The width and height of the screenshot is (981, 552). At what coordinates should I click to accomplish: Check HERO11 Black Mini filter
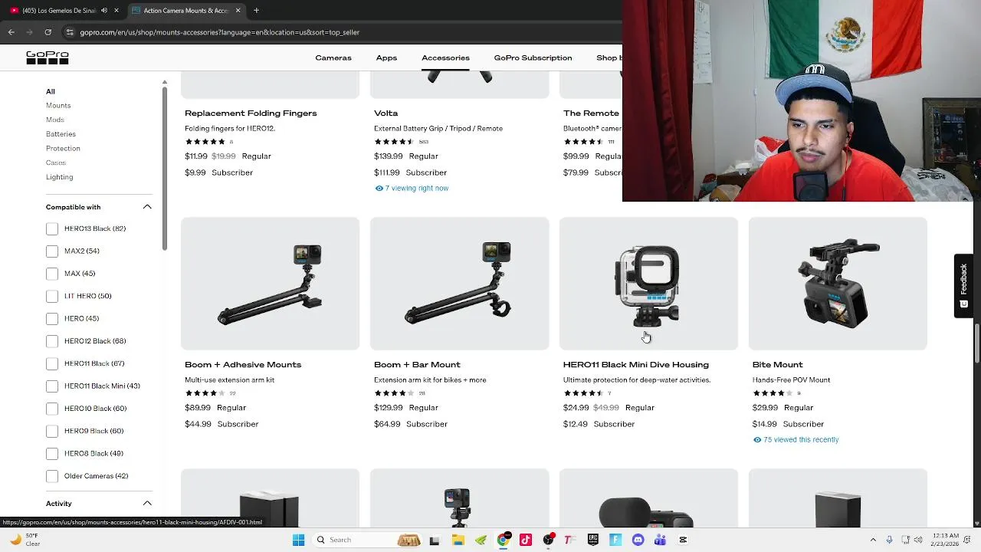(52, 386)
